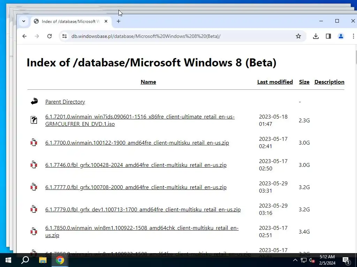Viewport: 357px width, 267px height.
Task: Sort listing by Name
Action: tap(148, 82)
